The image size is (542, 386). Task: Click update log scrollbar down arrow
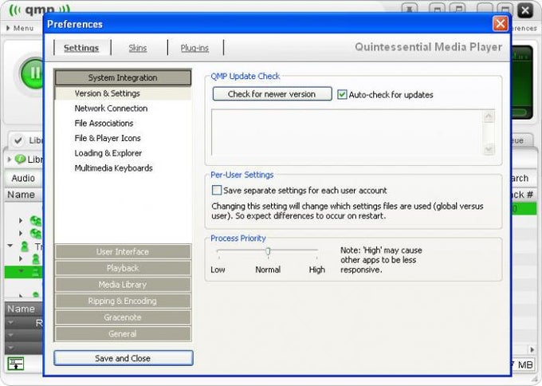pos(489,149)
